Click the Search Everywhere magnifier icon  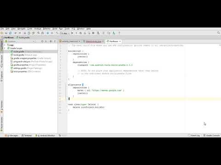click(219, 33)
